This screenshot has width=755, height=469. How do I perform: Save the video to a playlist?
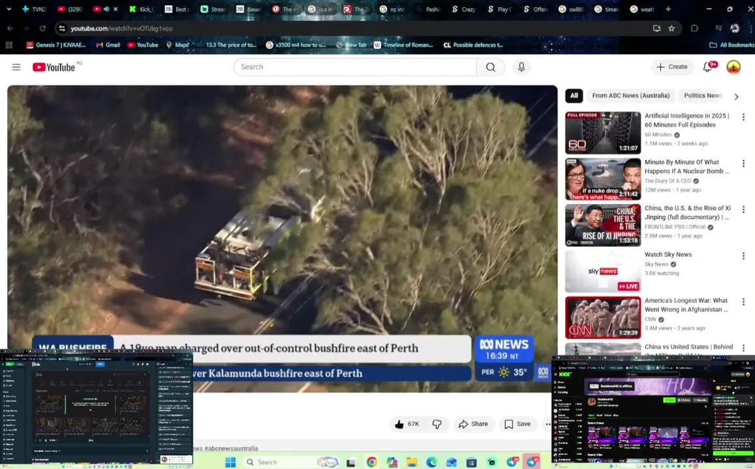tap(517, 424)
